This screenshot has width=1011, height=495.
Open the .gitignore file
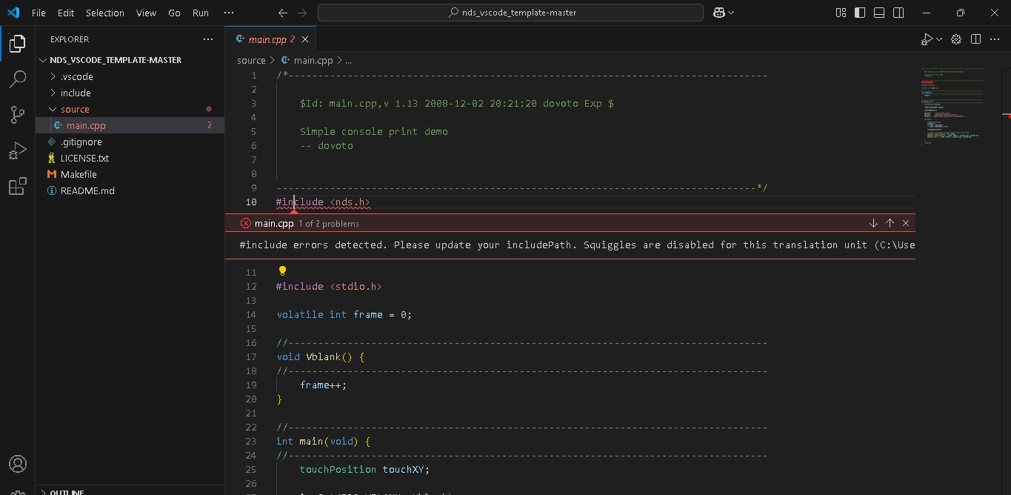(130, 142)
